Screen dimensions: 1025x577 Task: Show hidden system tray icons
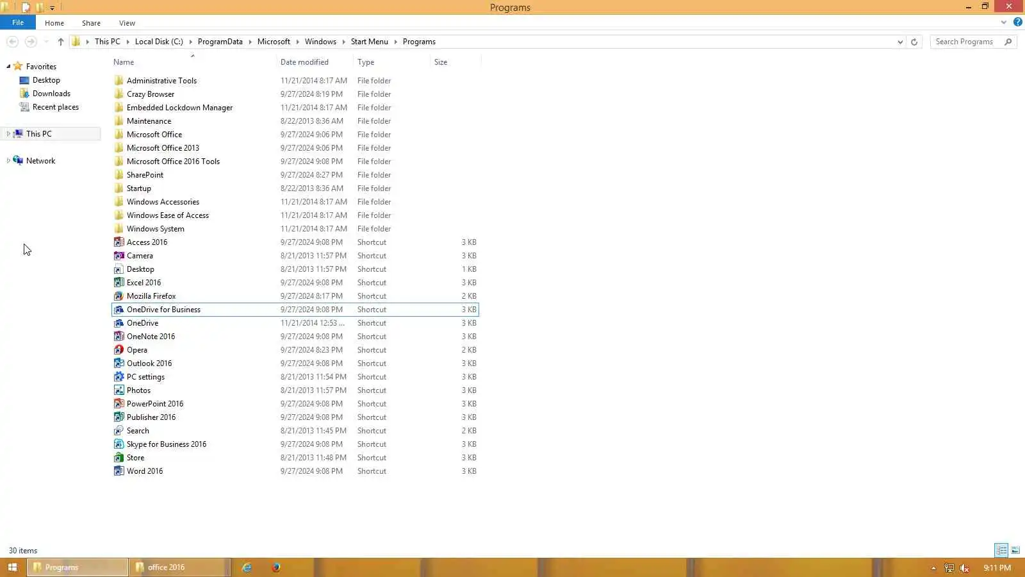933,568
